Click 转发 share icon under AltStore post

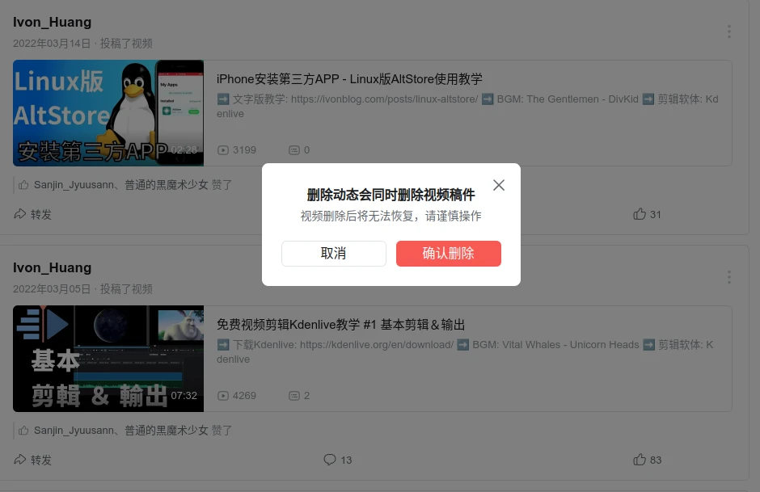tap(21, 214)
